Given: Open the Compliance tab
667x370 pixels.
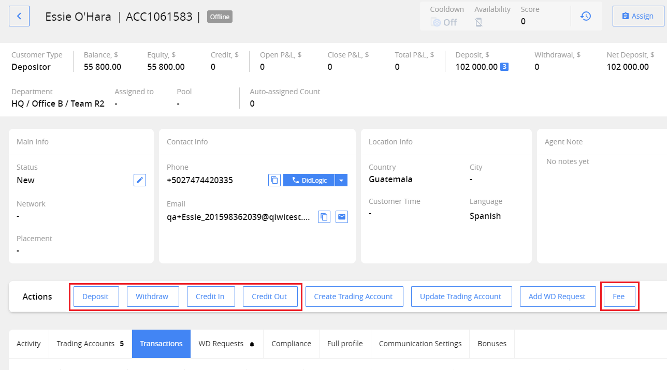Looking at the screenshot, I should (x=291, y=343).
